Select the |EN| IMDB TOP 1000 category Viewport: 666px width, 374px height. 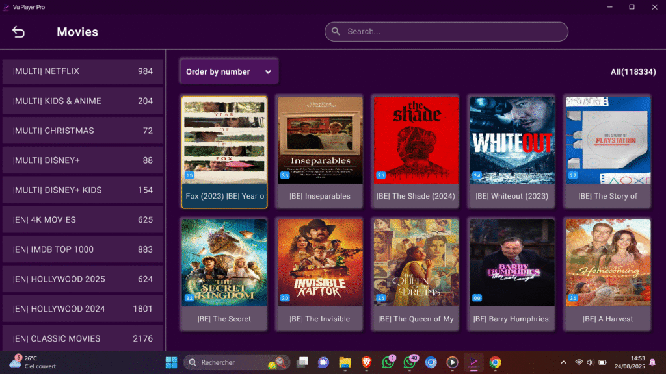point(83,249)
